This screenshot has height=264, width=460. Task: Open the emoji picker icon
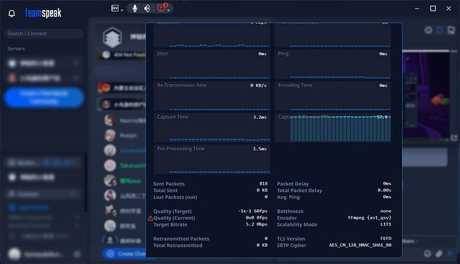(x=427, y=254)
